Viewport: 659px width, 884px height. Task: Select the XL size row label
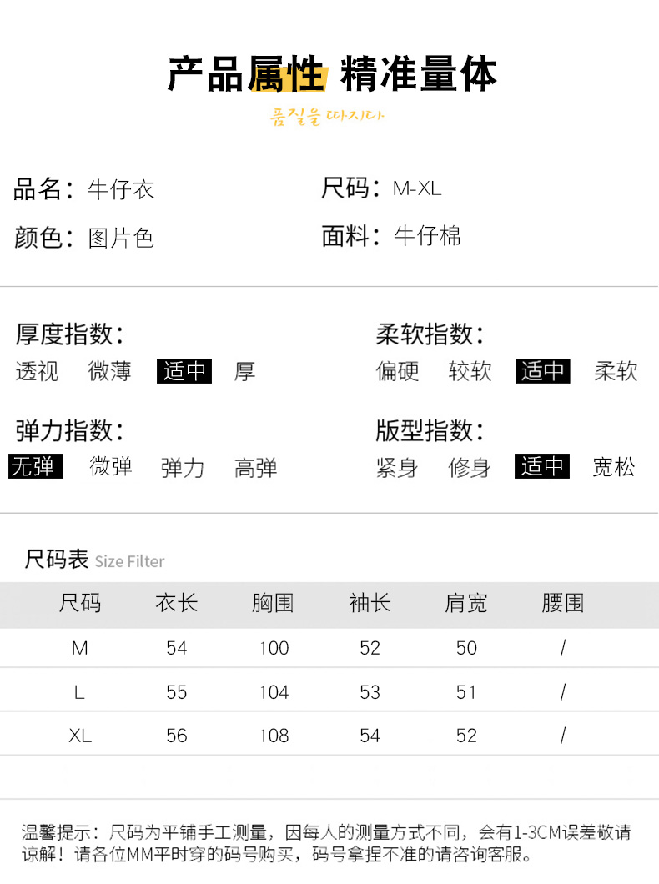tap(80, 736)
